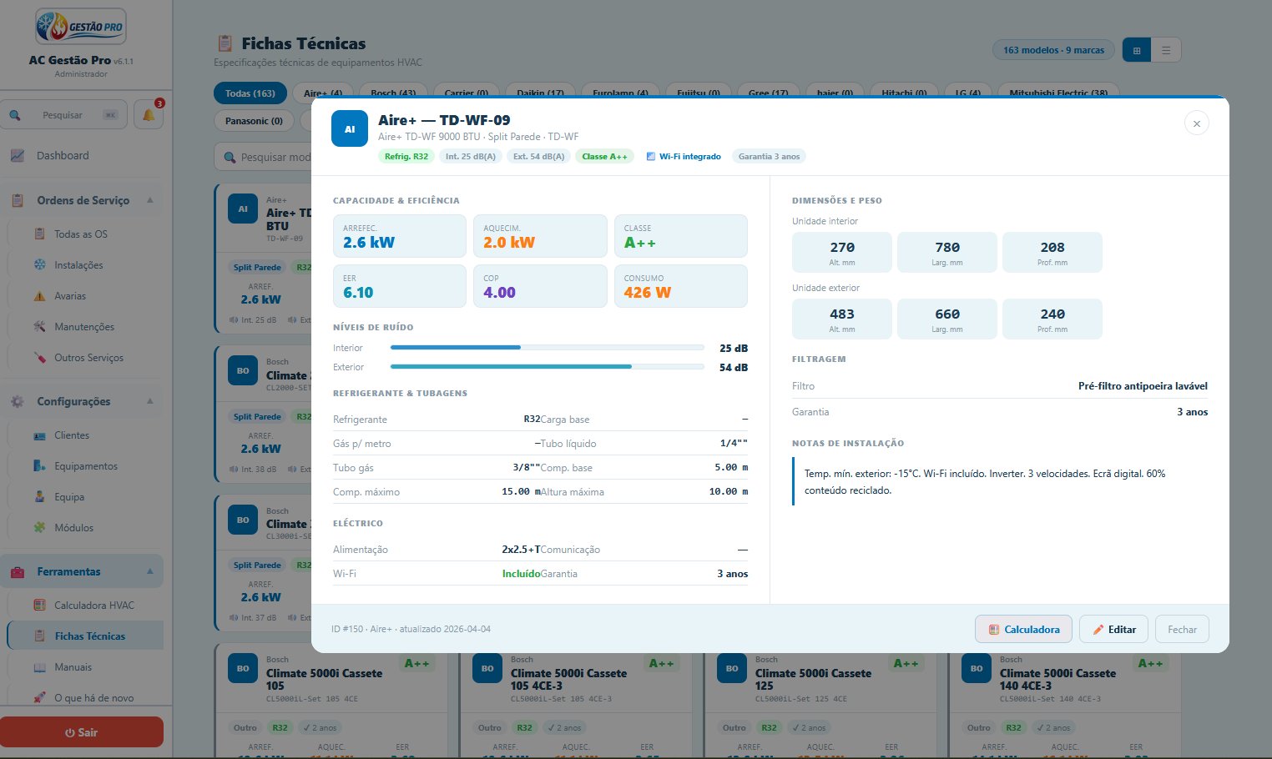Select the Todas (163) brand filter
The width and height of the screenshot is (1272, 759).
click(250, 93)
